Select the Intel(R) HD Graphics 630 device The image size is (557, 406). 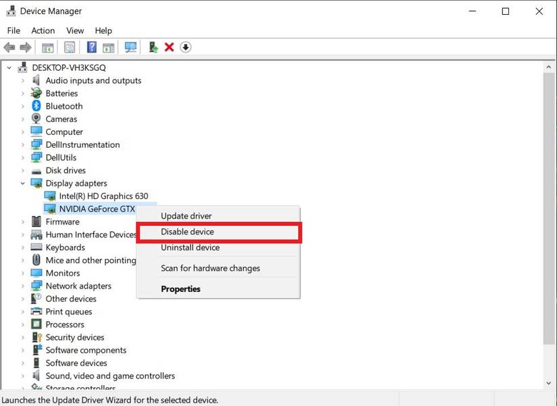tap(103, 196)
